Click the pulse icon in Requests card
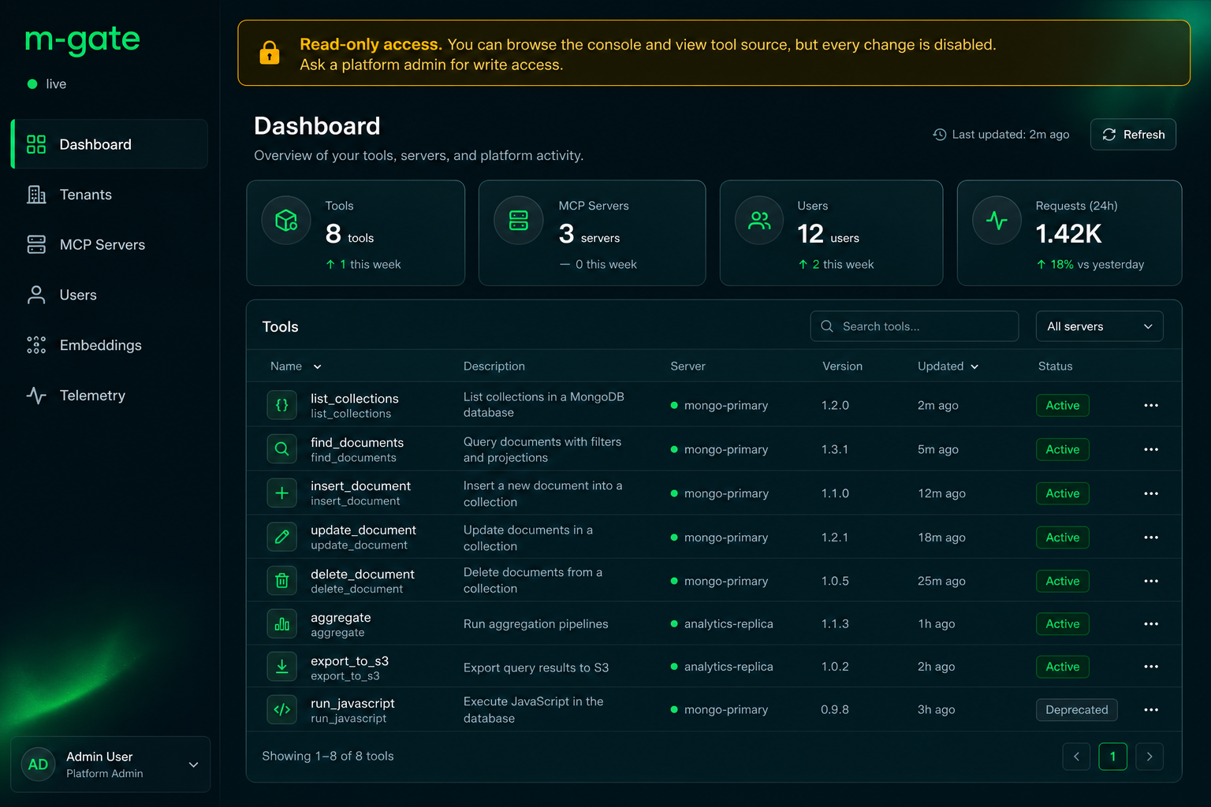1211x807 pixels. pos(997,221)
